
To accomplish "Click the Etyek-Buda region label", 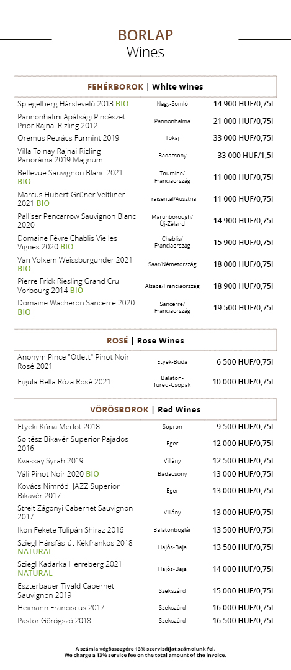I will pos(172,362).
